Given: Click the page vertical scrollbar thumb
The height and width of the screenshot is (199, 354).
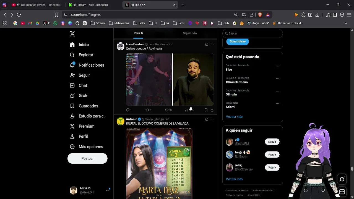Looking at the screenshot, I should click(x=352, y=169).
